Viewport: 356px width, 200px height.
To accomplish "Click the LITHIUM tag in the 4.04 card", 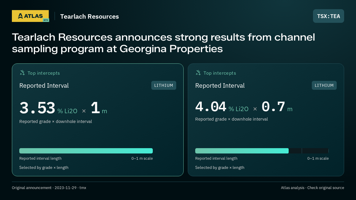I will coord(324,85).
